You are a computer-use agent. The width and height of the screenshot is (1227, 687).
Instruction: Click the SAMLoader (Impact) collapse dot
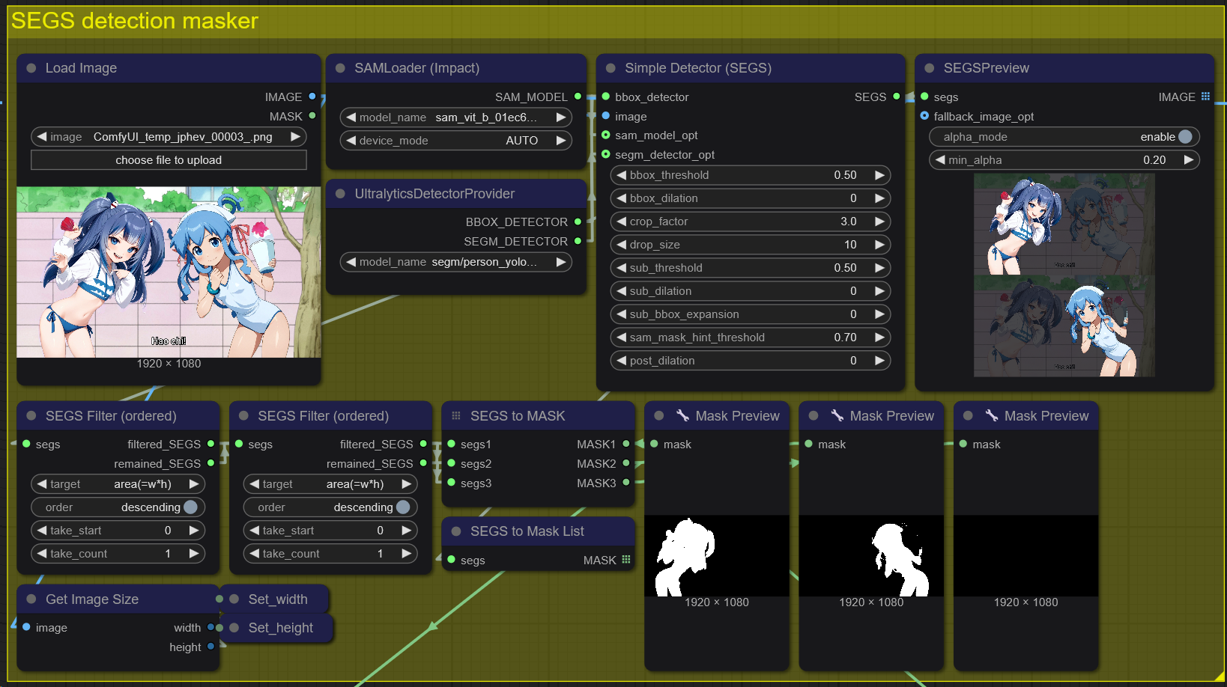pos(340,68)
